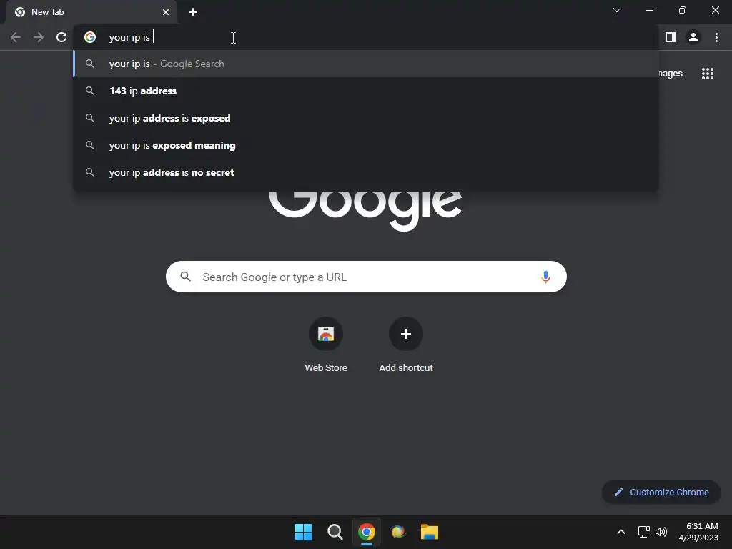Open the network tray icon

coord(644,532)
